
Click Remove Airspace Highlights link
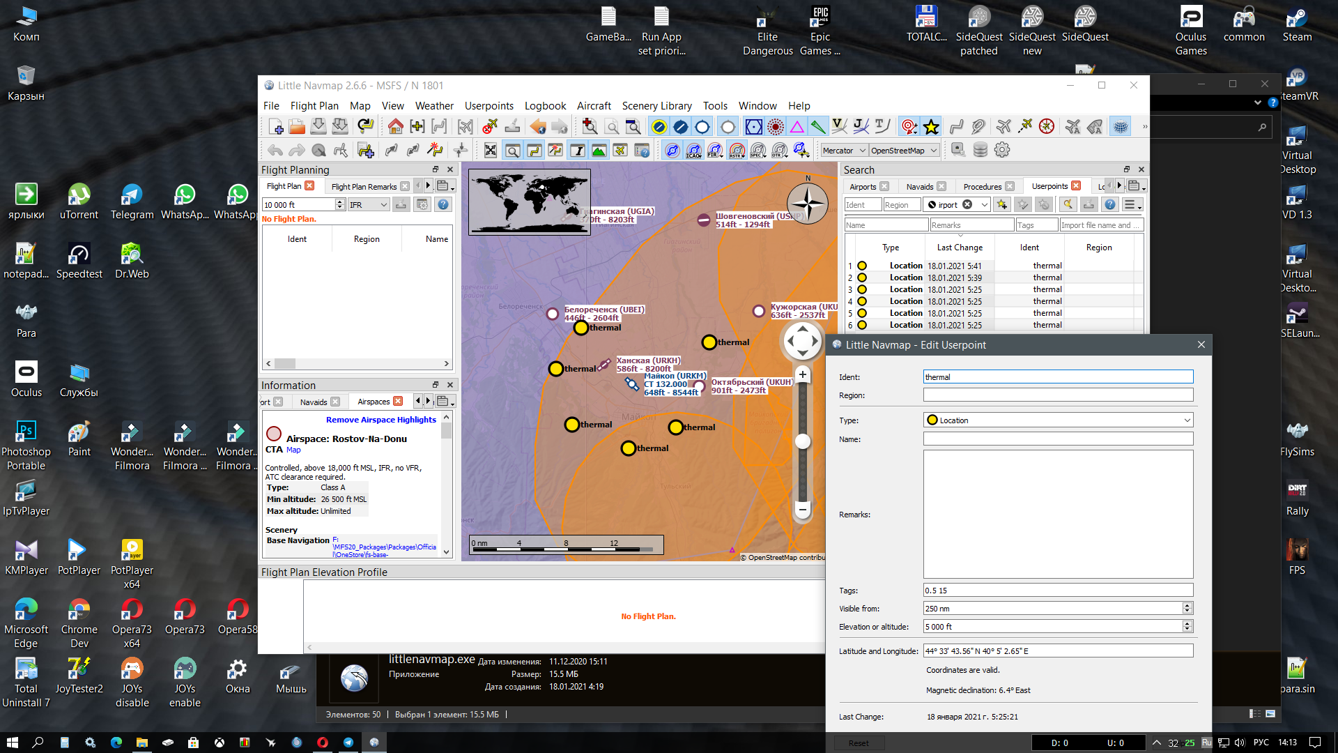pos(380,420)
